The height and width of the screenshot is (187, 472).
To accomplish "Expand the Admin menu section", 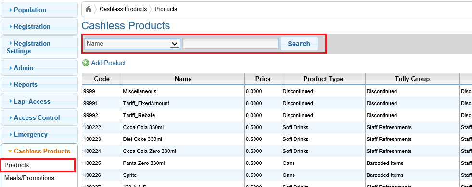I will tap(39, 68).
